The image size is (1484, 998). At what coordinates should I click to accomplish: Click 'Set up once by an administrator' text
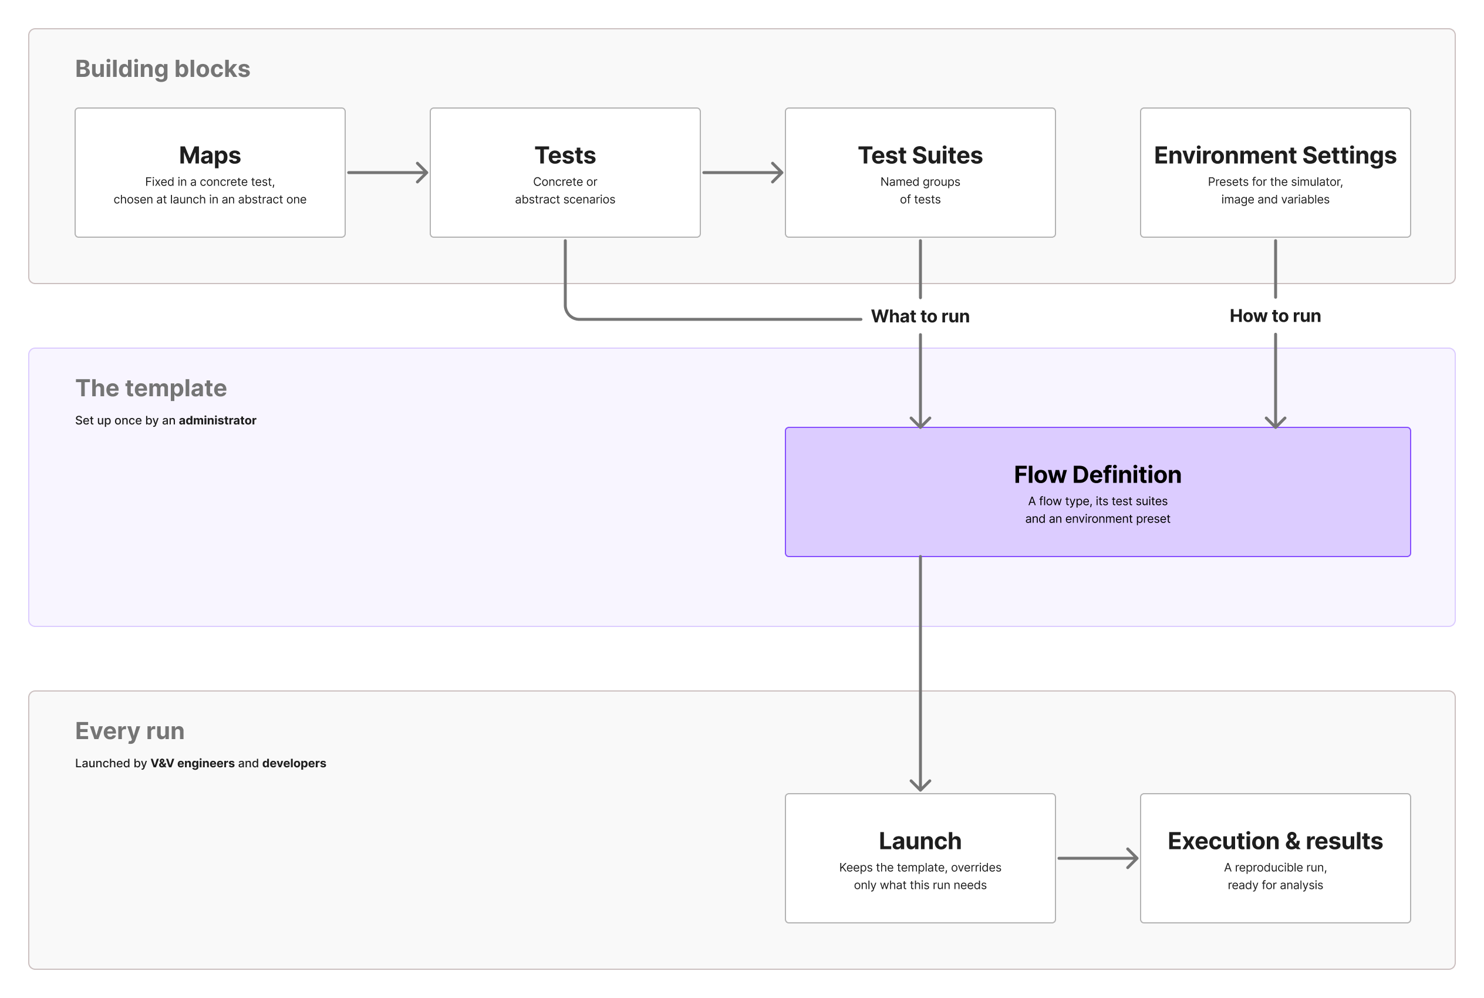[166, 420]
